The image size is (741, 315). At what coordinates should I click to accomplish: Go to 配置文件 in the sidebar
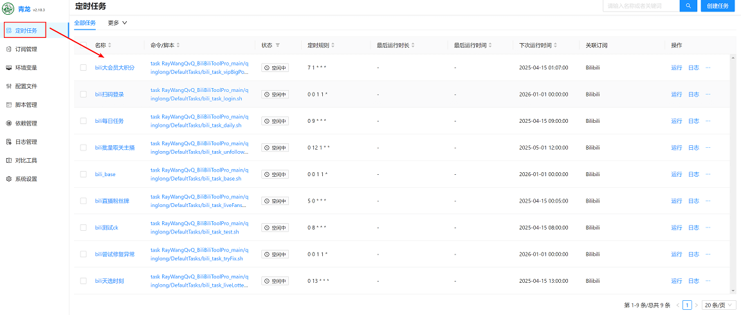pyautogui.click(x=26, y=86)
